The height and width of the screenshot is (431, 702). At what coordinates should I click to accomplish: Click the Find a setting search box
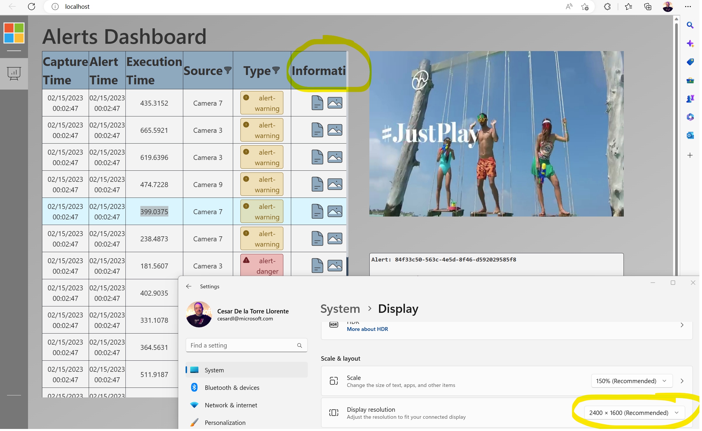click(x=242, y=346)
